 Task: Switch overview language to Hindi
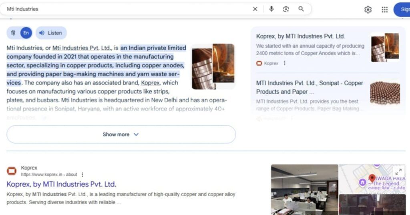click(13, 33)
